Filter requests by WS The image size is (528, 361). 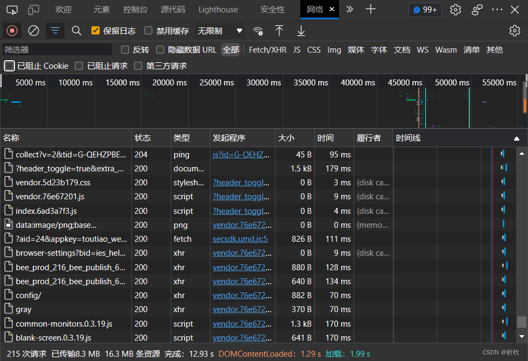423,50
